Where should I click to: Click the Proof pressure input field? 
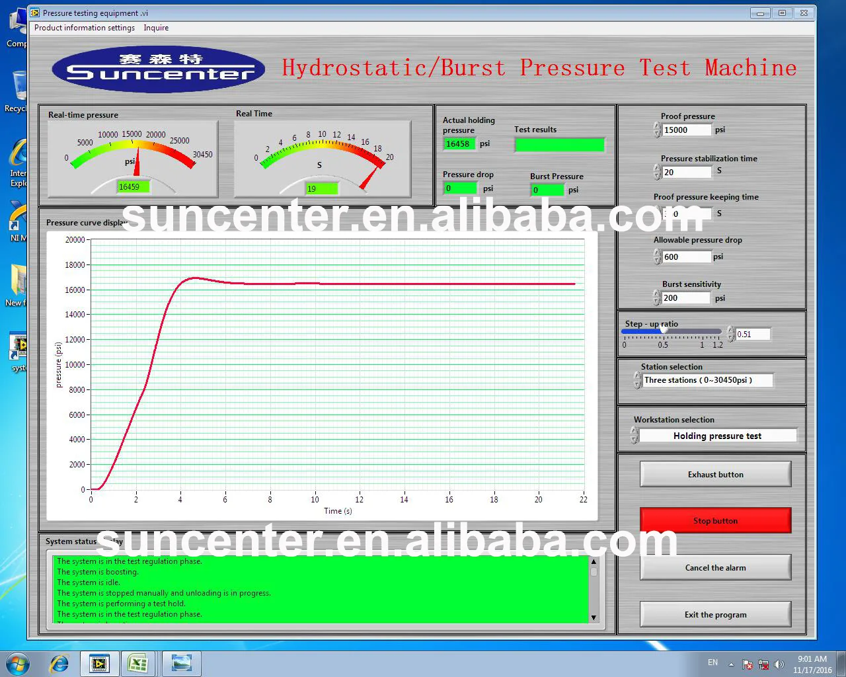[x=686, y=130]
